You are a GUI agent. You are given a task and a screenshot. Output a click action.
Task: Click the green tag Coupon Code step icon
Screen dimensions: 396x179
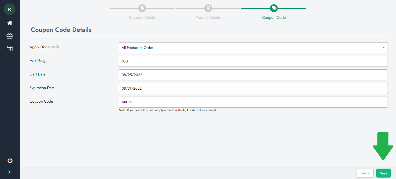[x=274, y=8]
